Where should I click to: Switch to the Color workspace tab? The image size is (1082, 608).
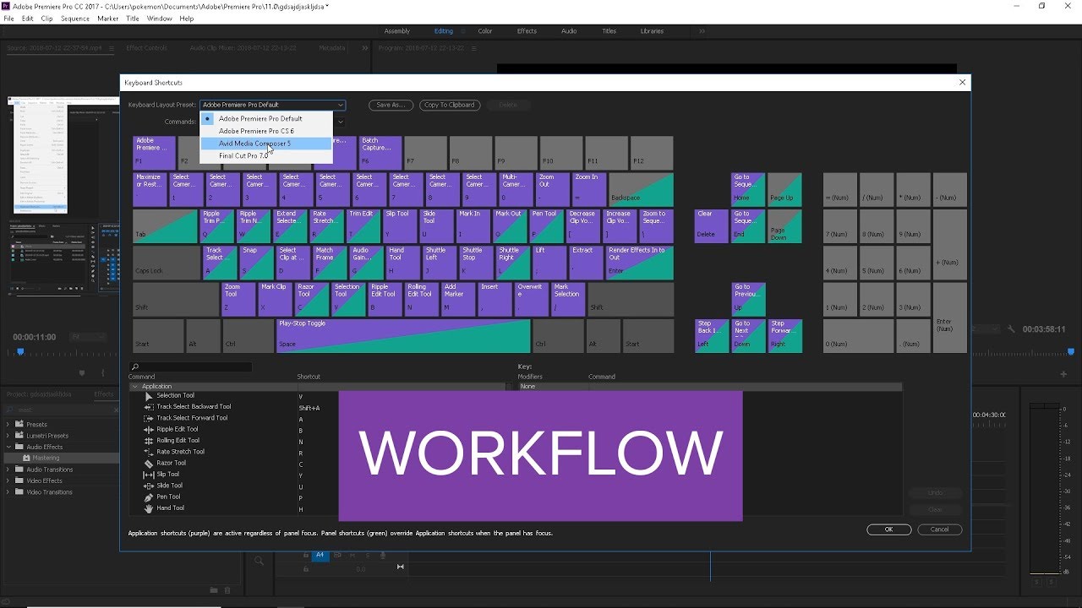pyautogui.click(x=485, y=31)
